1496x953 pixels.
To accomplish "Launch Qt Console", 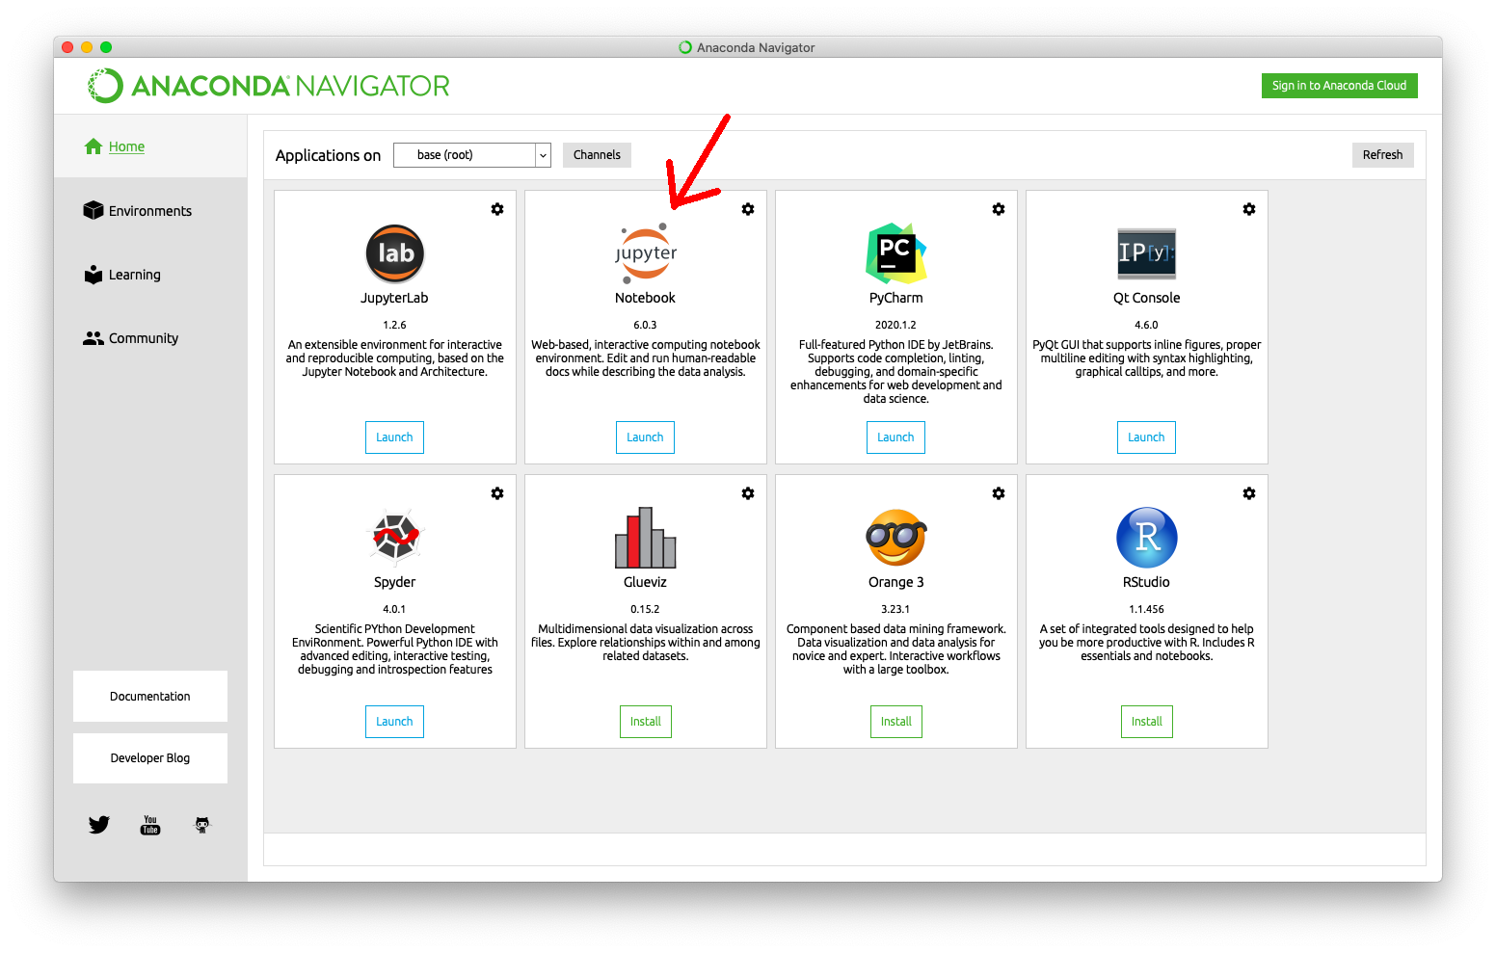I will click(1146, 437).
